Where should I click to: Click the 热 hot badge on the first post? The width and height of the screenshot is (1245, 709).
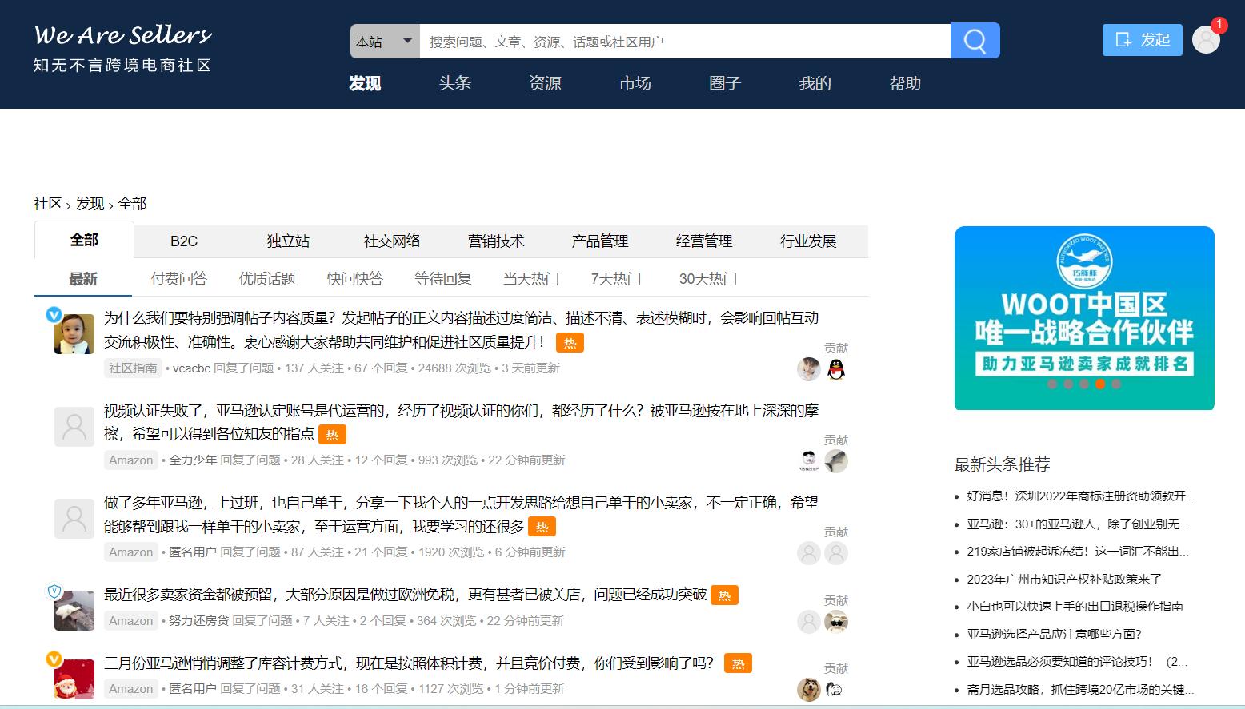pos(570,342)
